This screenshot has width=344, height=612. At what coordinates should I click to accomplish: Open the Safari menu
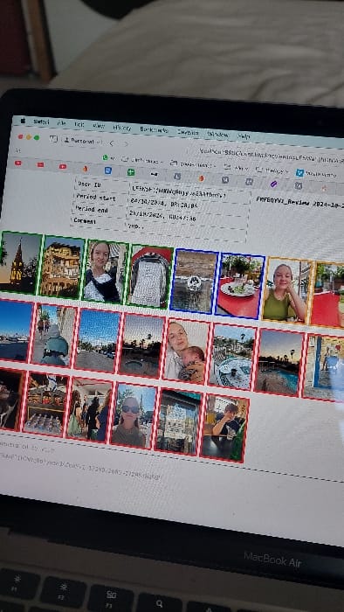tap(41, 122)
